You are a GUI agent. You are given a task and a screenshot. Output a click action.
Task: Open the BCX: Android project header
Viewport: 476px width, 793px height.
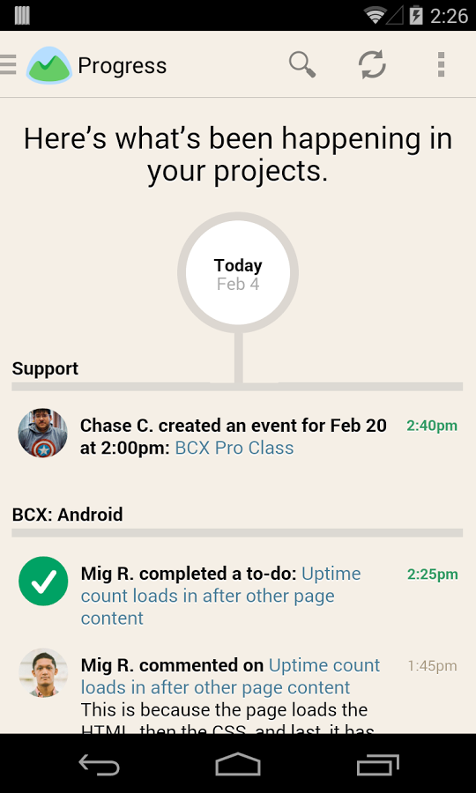[x=68, y=515]
